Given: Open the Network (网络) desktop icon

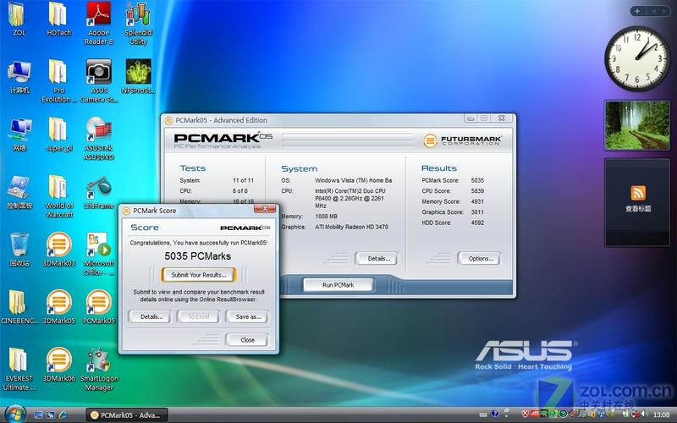Looking at the screenshot, I should [19, 135].
